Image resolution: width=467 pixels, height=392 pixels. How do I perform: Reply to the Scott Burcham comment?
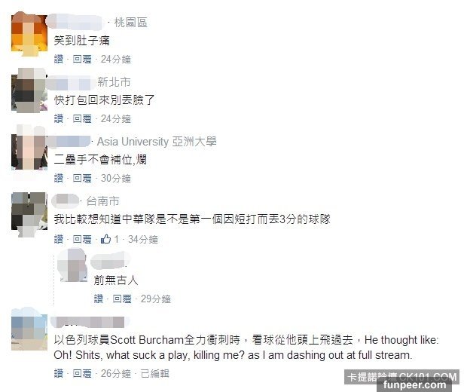tap(82, 373)
